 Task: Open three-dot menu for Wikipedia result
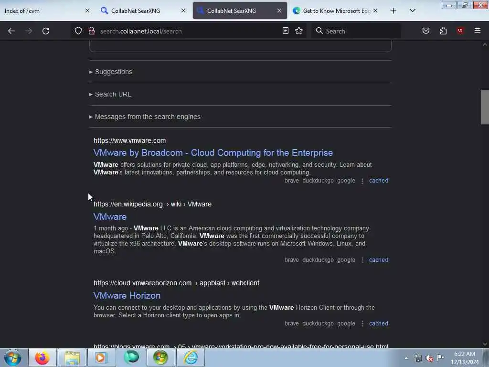(362, 260)
